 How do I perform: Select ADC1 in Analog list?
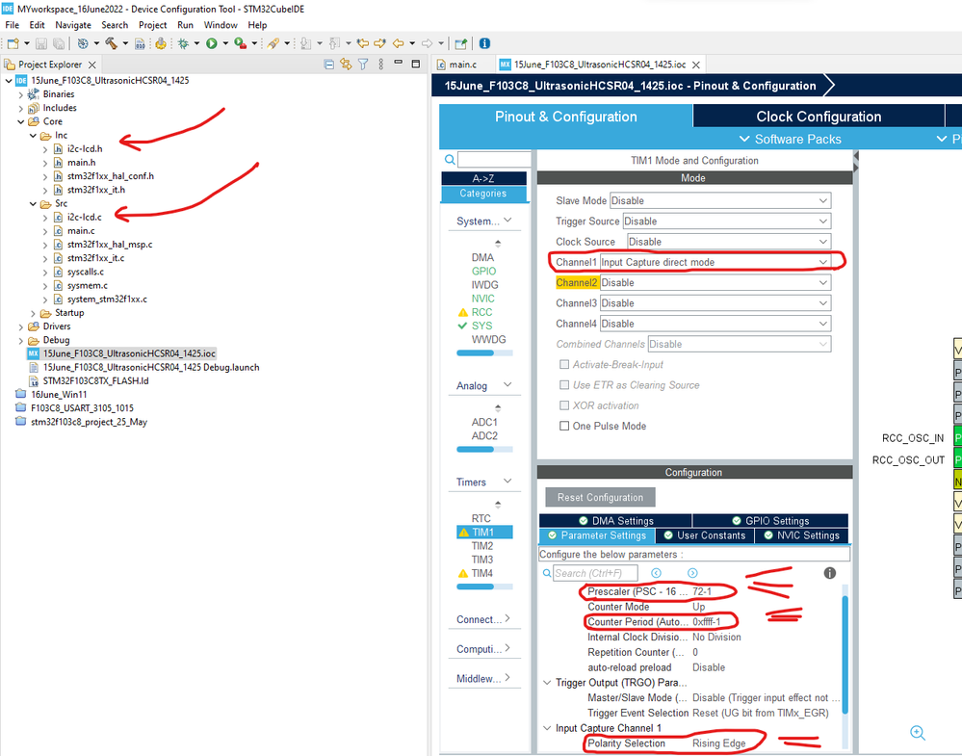pyautogui.click(x=484, y=422)
